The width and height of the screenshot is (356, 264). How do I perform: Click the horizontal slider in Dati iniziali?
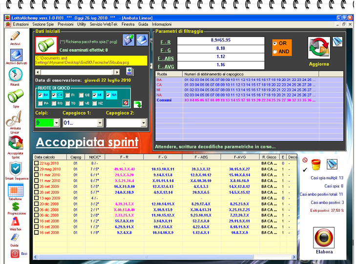(78, 72)
